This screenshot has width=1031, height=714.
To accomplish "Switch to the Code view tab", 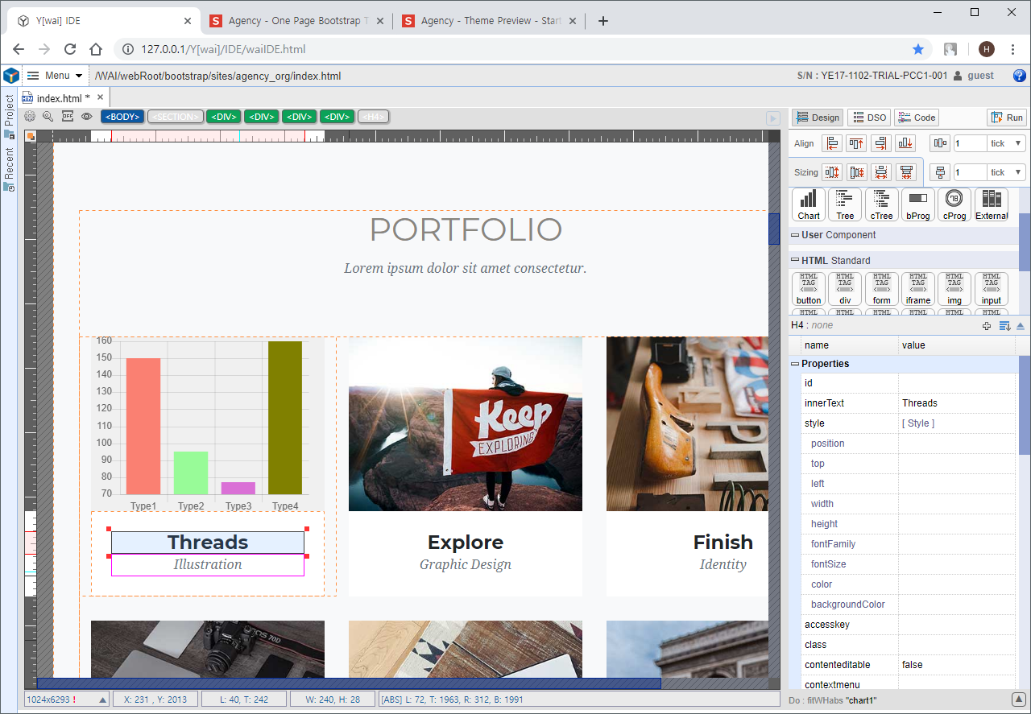I will point(917,118).
